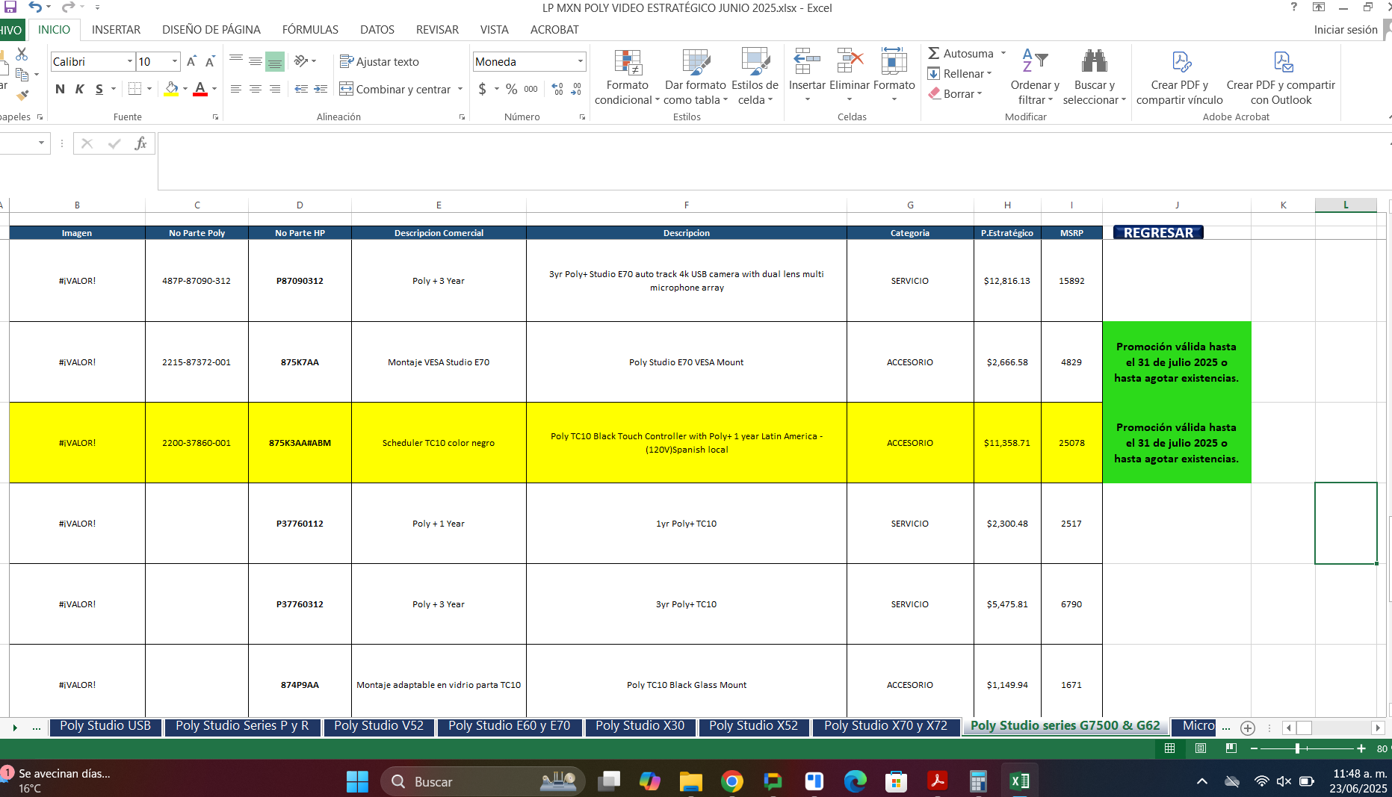The image size is (1392, 797).
Task: Center text horizontally
Action: pyautogui.click(x=256, y=89)
